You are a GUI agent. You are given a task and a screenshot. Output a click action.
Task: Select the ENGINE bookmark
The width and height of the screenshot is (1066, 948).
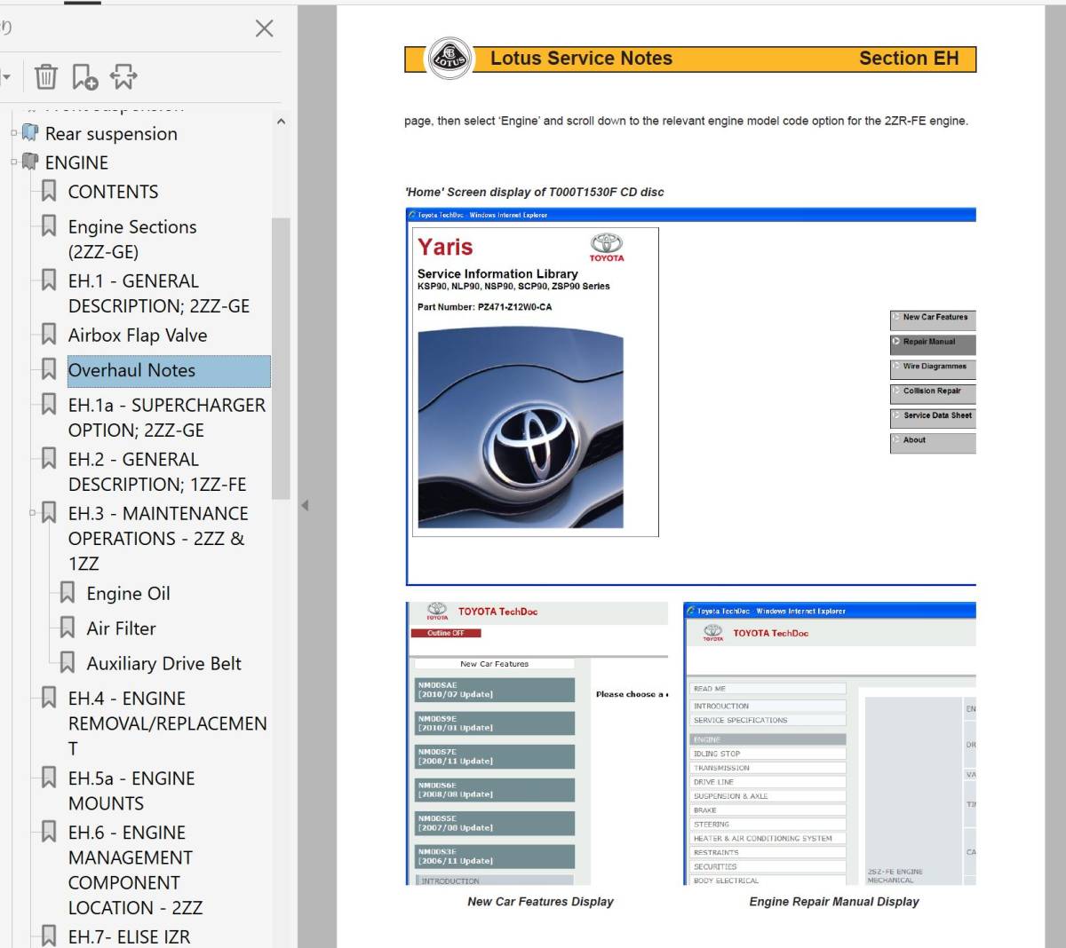click(76, 163)
